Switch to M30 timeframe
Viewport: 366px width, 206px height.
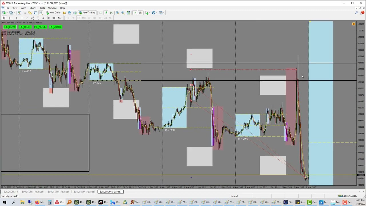84,18
